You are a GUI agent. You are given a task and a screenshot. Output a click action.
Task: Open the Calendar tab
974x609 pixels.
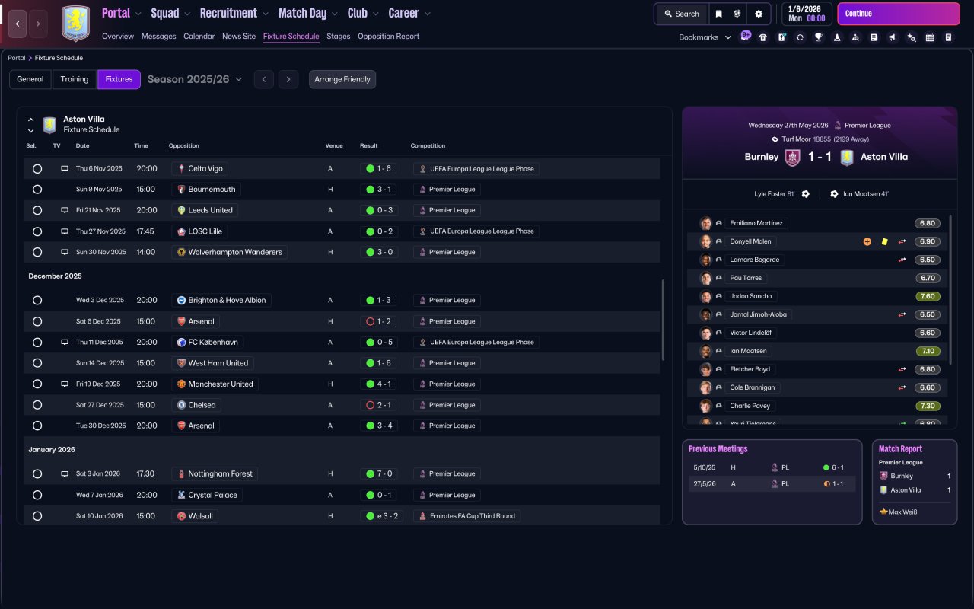click(x=199, y=37)
